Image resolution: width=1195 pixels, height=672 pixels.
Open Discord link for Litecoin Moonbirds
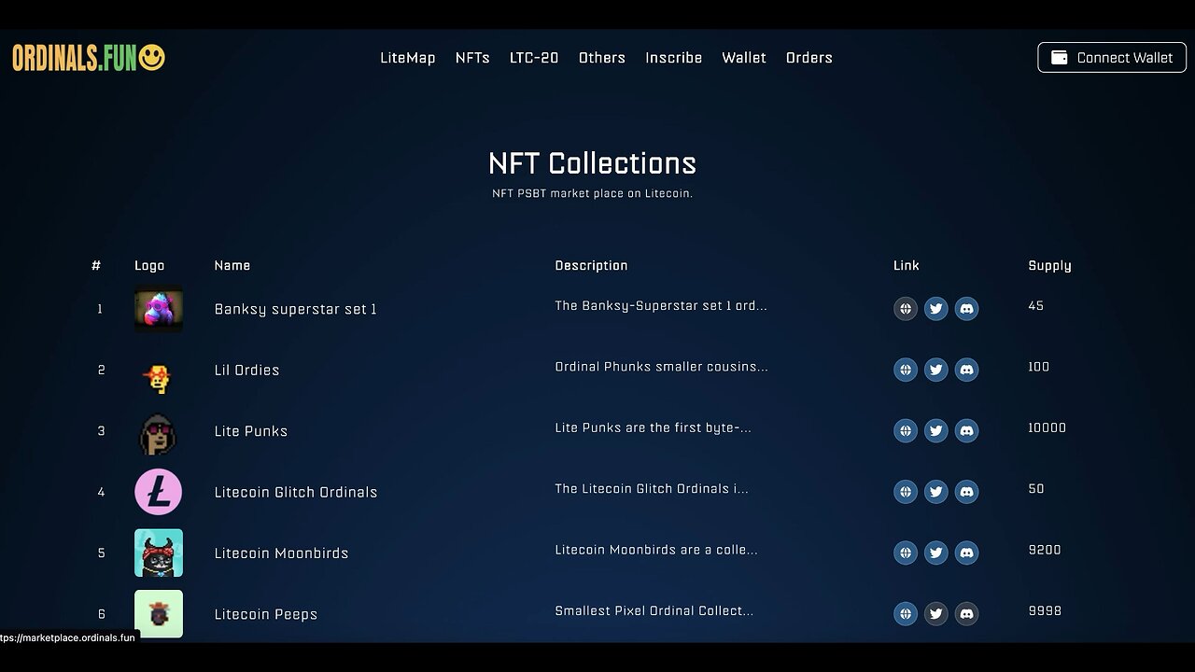click(x=967, y=553)
